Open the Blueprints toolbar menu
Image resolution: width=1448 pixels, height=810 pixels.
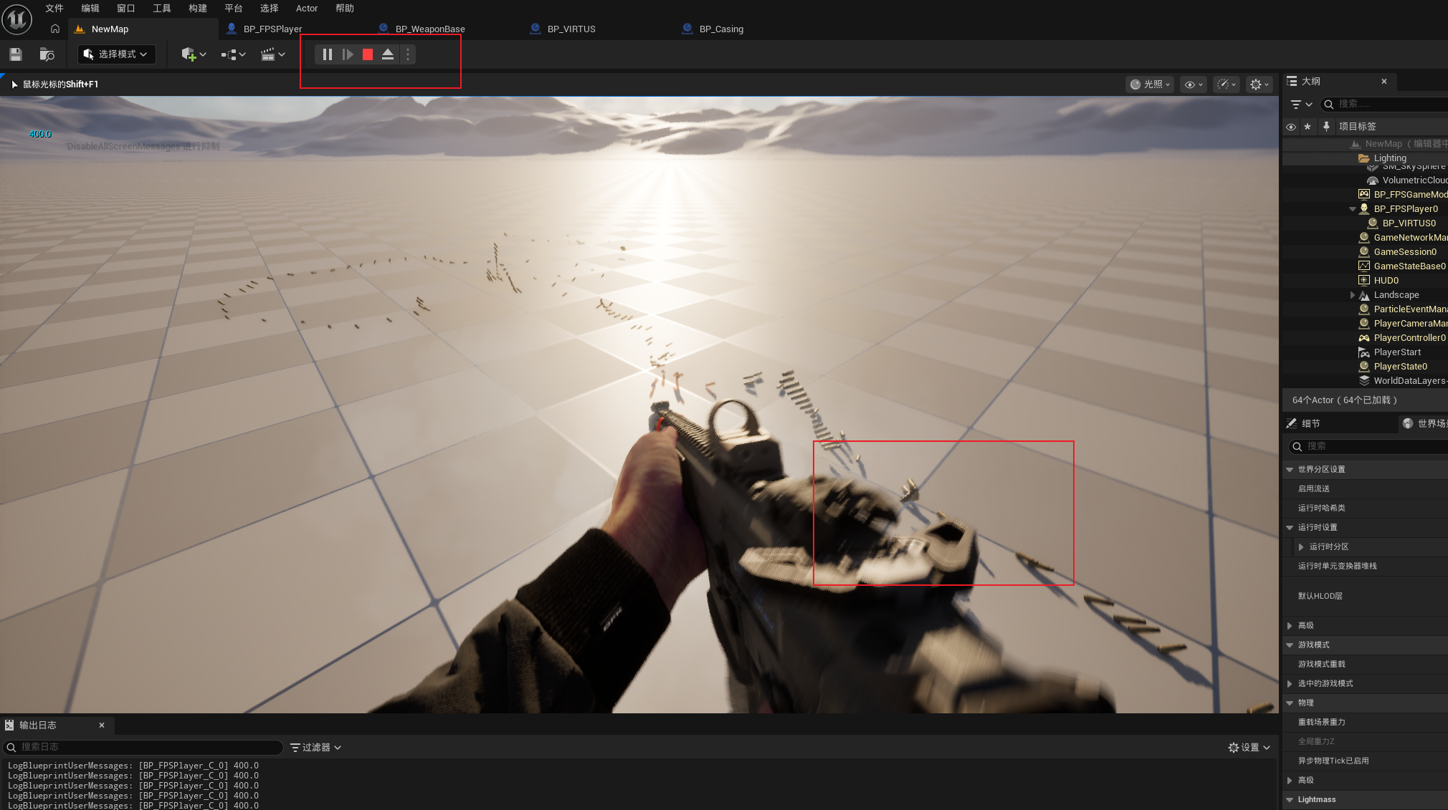click(x=233, y=54)
